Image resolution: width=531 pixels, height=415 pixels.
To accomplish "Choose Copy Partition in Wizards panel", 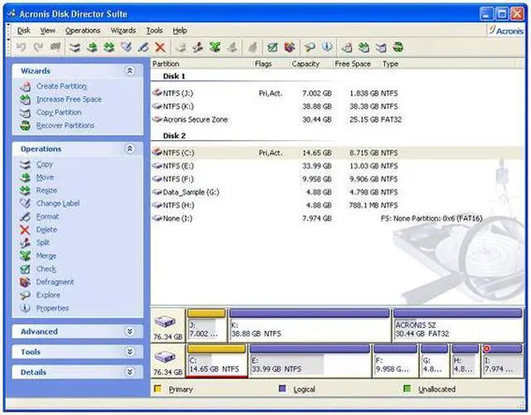I will click(59, 113).
